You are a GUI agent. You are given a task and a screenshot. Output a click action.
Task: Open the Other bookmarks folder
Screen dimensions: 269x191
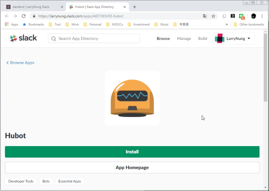click(249, 25)
